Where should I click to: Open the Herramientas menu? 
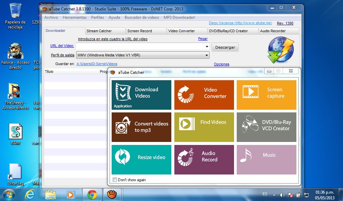74,17
